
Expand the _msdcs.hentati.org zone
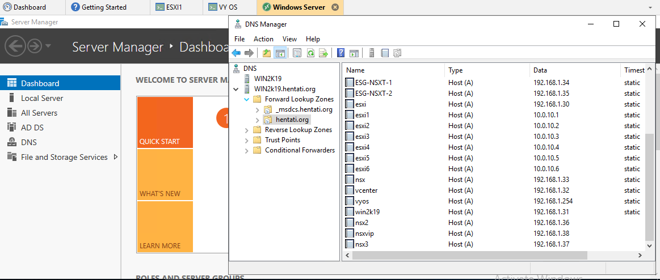click(x=258, y=110)
